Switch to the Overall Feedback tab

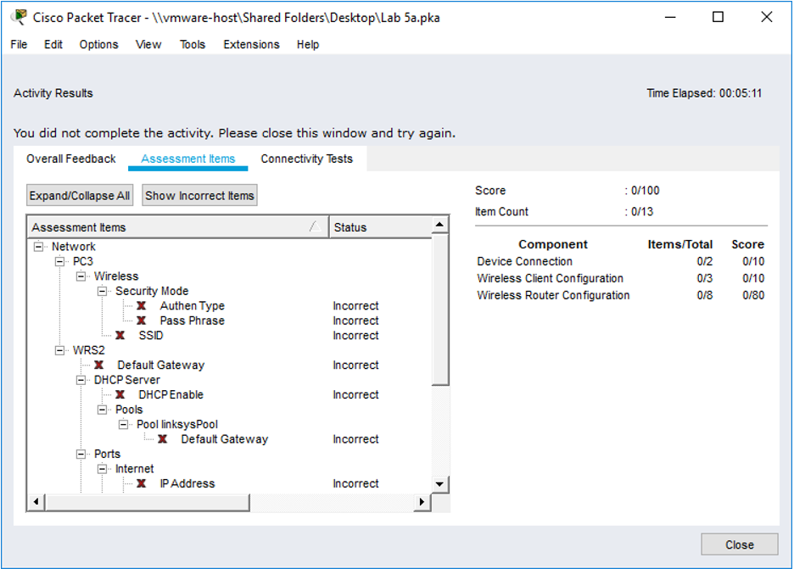click(x=71, y=159)
